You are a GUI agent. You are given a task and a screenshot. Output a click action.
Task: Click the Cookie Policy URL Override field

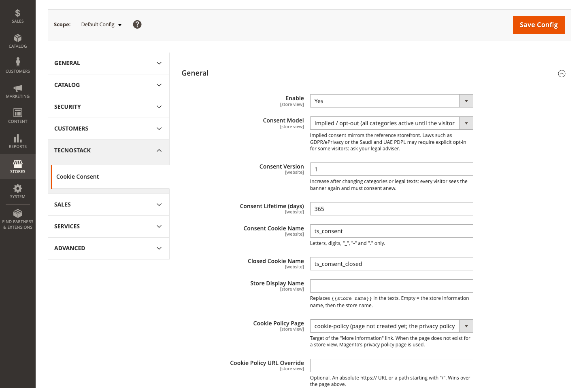click(x=392, y=366)
